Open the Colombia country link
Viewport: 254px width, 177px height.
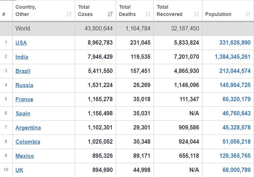coord(28,142)
